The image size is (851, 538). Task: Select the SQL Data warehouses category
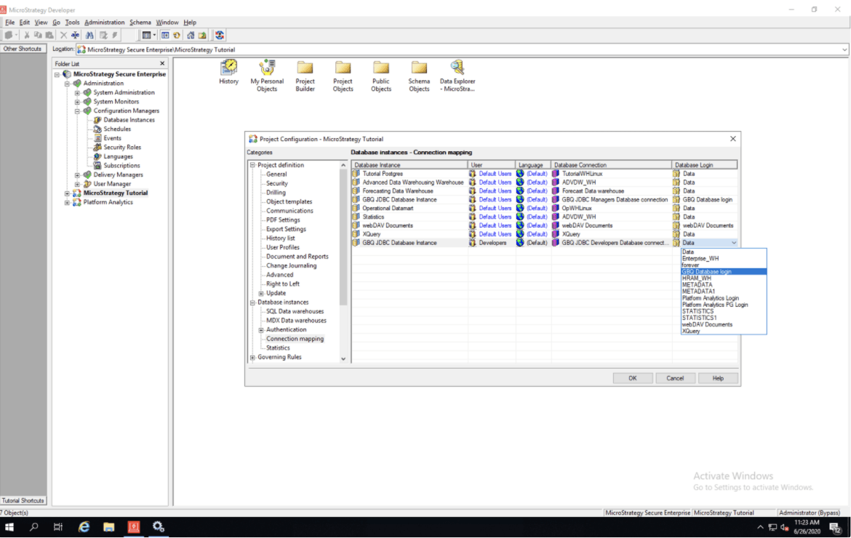pos(295,311)
